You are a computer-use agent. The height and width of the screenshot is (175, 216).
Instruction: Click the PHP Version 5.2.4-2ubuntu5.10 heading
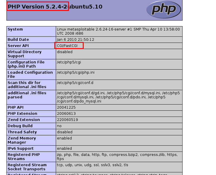pyautogui.click(x=55, y=6)
